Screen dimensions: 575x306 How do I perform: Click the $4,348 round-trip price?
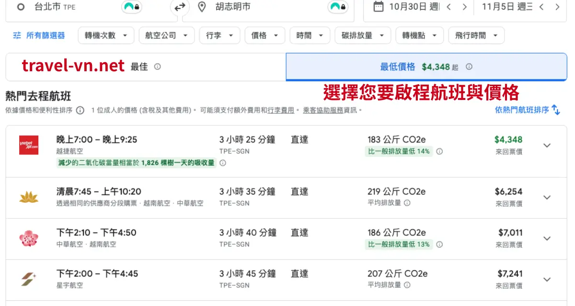[x=508, y=140]
